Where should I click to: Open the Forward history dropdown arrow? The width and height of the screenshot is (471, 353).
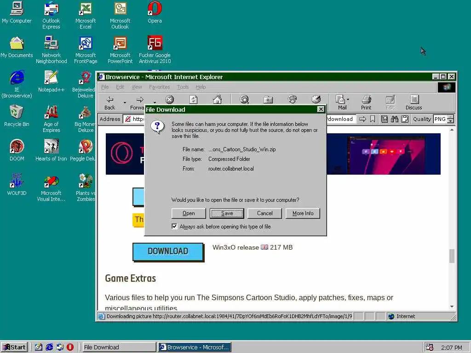coord(155,102)
